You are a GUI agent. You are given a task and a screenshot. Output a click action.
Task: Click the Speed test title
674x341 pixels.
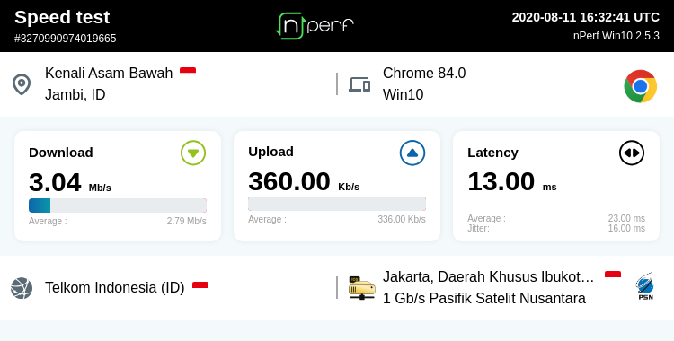pyautogui.click(x=62, y=17)
